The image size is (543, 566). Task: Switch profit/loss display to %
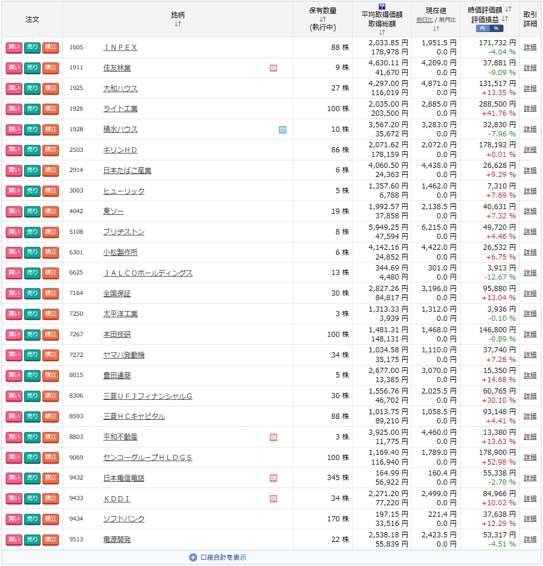tap(496, 28)
